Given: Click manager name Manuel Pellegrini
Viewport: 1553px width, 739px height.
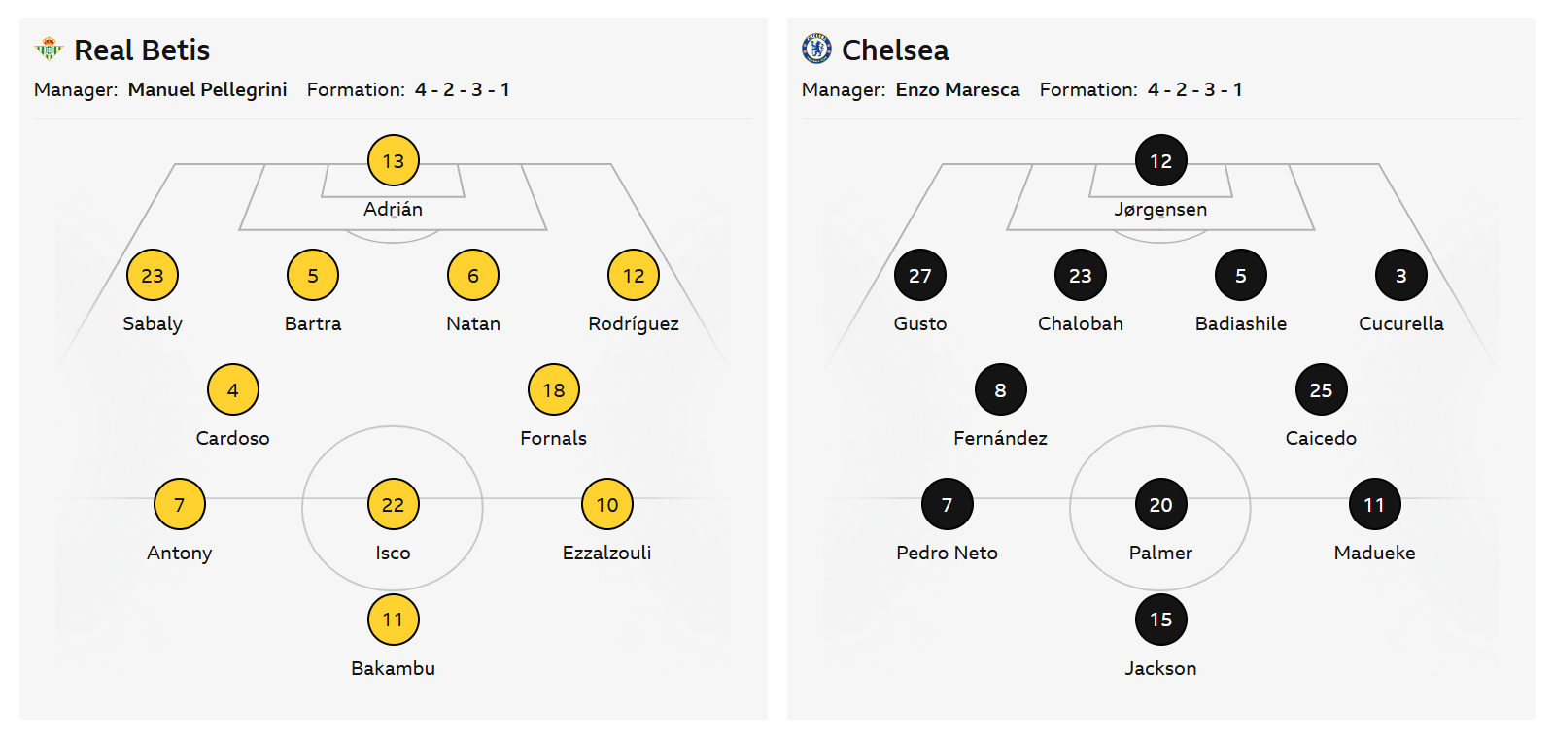Looking at the screenshot, I should [x=207, y=89].
